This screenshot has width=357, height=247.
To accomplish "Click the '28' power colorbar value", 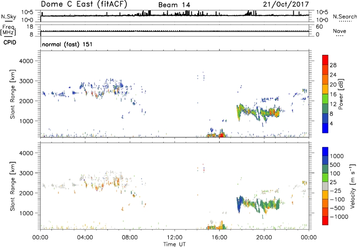I will [x=333, y=65].
